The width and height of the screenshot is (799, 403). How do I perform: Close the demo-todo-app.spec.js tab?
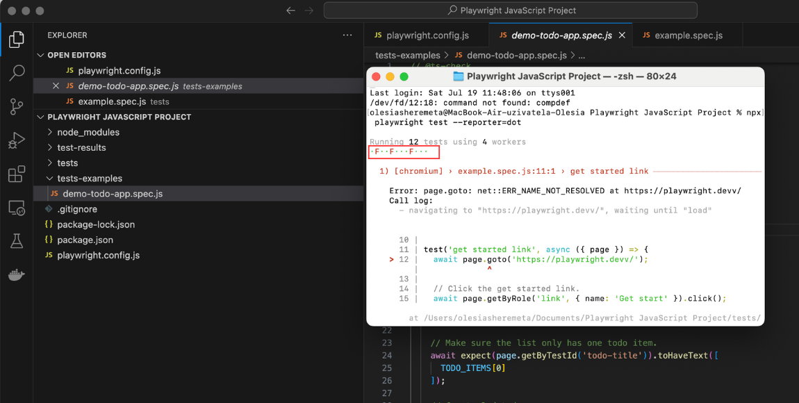(622, 35)
